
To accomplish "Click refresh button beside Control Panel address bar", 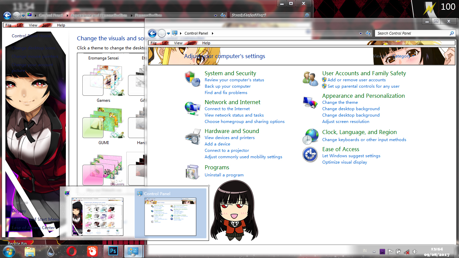I will coord(368,33).
